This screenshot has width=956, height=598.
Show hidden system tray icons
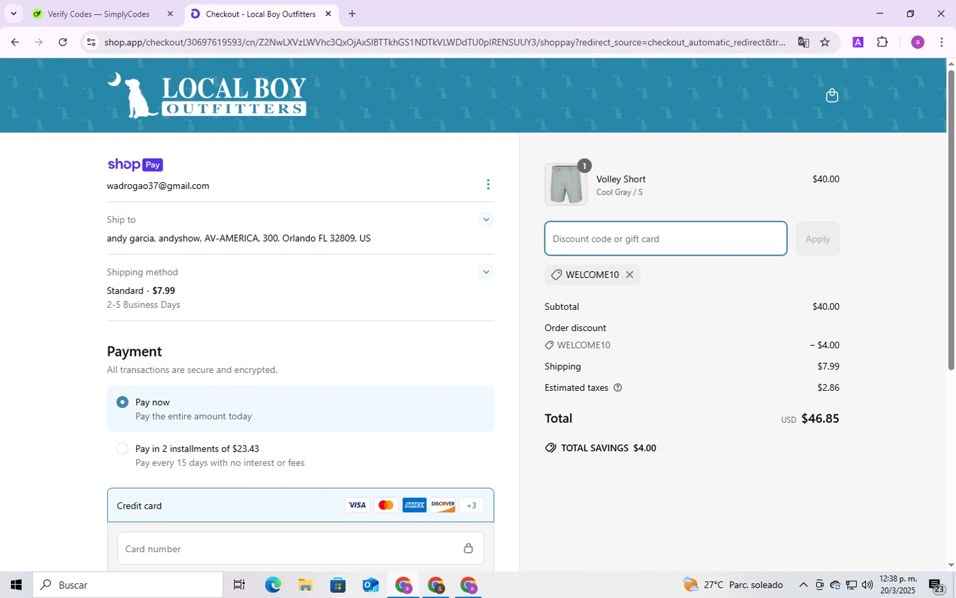point(803,585)
